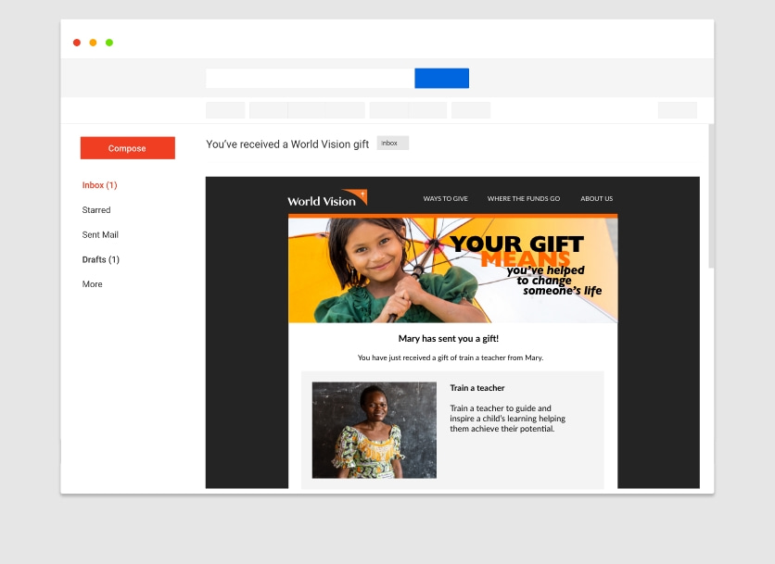Click the Train a teacher photo
This screenshot has width=775, height=564.
374,430
